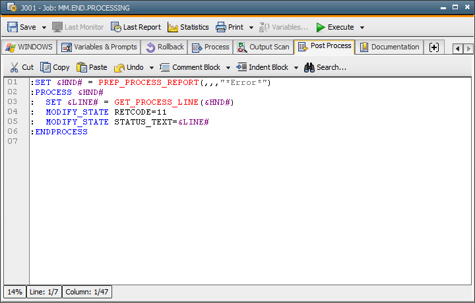The height and width of the screenshot is (303, 475).
Task: Click the Copy button
Action: click(x=55, y=67)
